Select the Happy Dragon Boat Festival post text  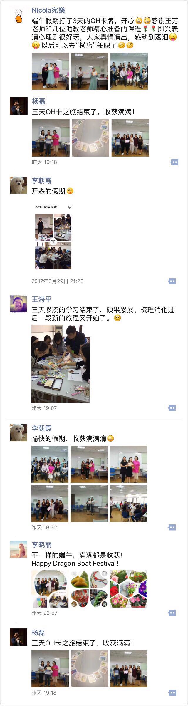pos(75,564)
